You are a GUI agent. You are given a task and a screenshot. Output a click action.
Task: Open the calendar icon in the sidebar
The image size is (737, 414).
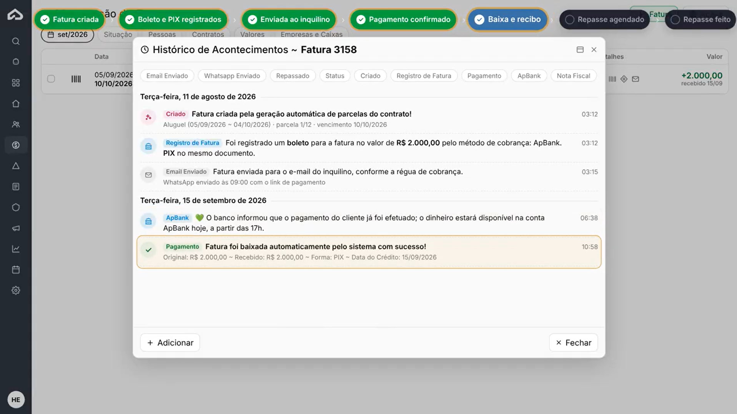[16, 269]
